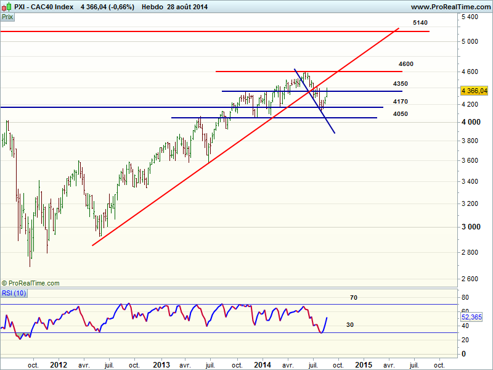
Task: Click the 4050 support level label
Action: pyautogui.click(x=400, y=114)
